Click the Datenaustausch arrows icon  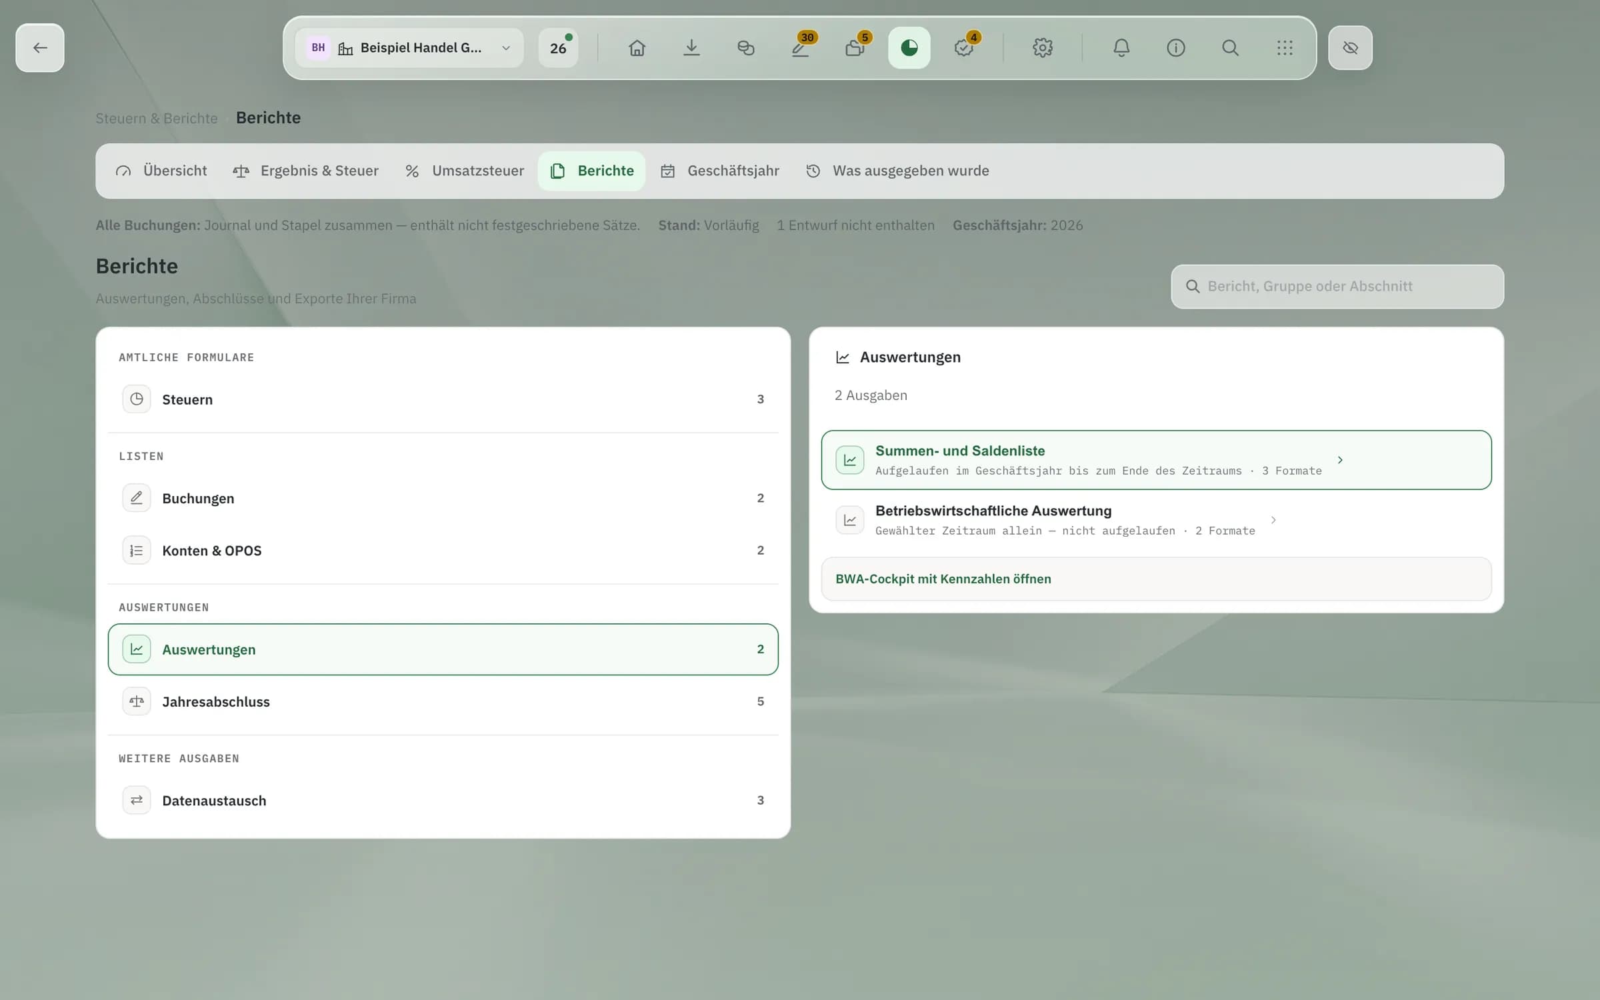137,800
